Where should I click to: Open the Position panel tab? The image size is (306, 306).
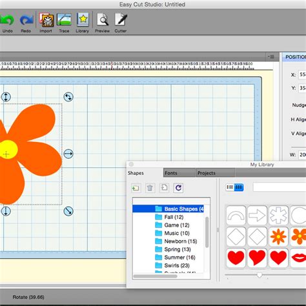coord(294,57)
